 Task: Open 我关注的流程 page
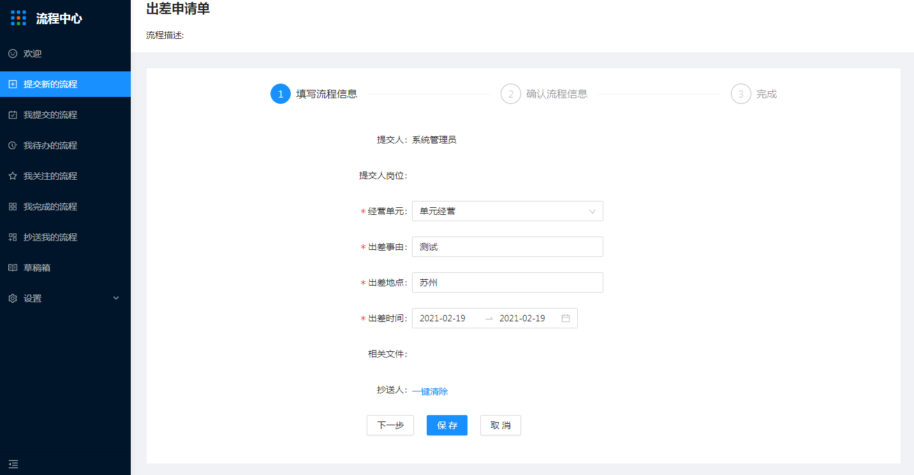(x=65, y=176)
